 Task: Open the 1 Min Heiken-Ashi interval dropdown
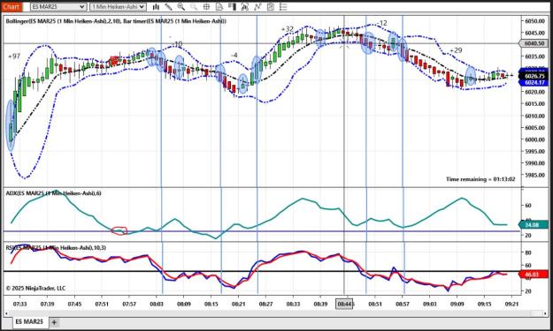[119, 7]
